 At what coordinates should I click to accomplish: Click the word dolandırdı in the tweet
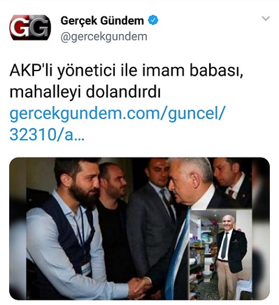point(123,92)
